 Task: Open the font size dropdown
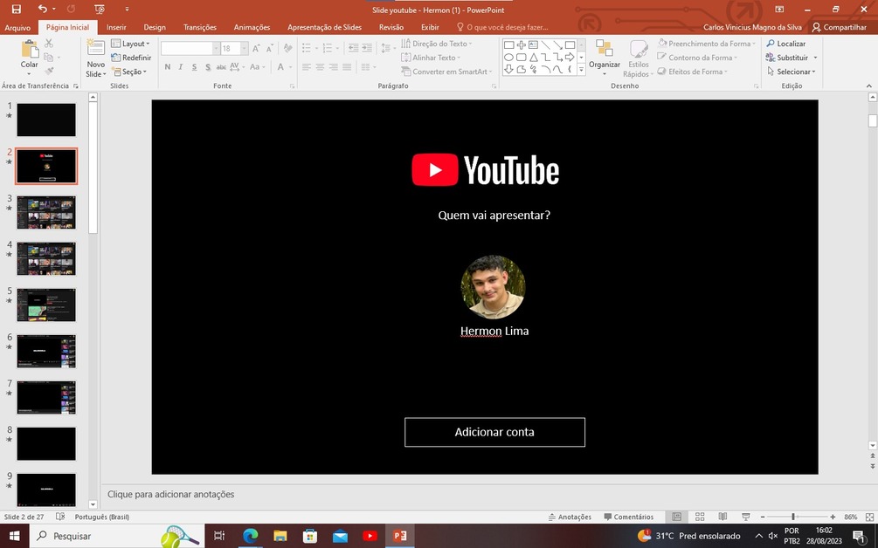point(244,49)
